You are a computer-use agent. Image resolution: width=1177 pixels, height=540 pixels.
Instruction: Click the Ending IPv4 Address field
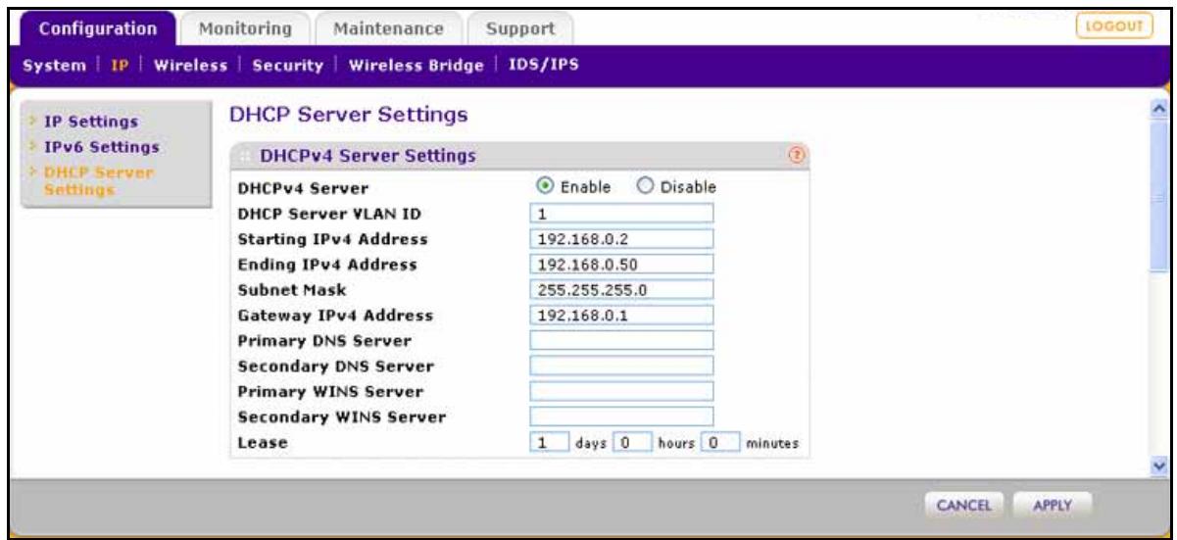pyautogui.click(x=621, y=263)
